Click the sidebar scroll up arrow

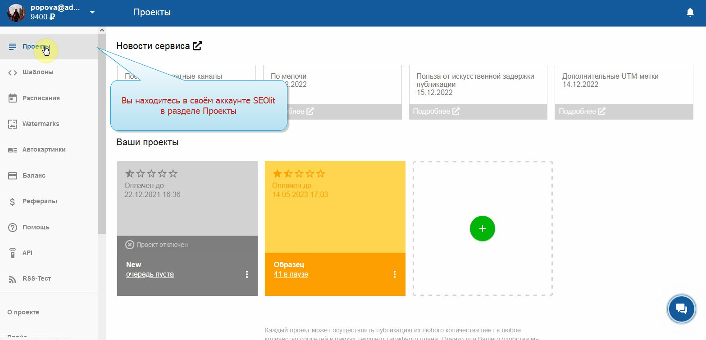pos(102,30)
